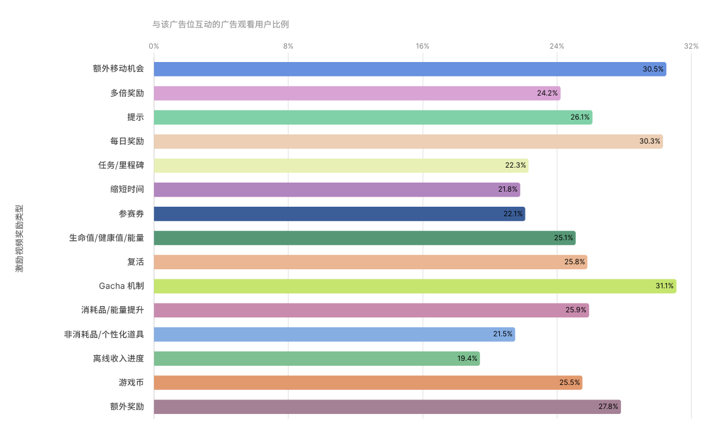Click the vertical axis title 激励视频奖励类型
The height and width of the screenshot is (438, 710).
tap(20, 238)
